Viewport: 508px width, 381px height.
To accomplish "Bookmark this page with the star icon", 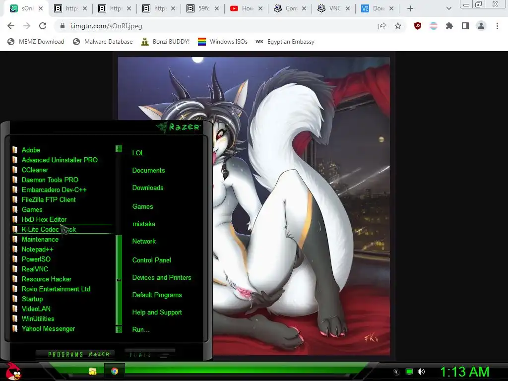I will (x=398, y=26).
